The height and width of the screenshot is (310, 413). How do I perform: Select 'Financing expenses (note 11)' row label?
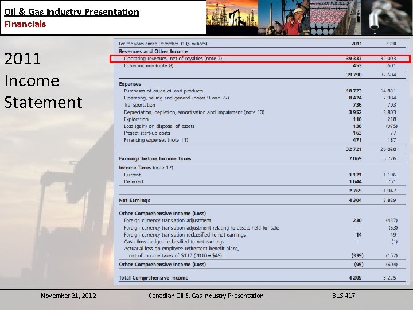[156, 140]
